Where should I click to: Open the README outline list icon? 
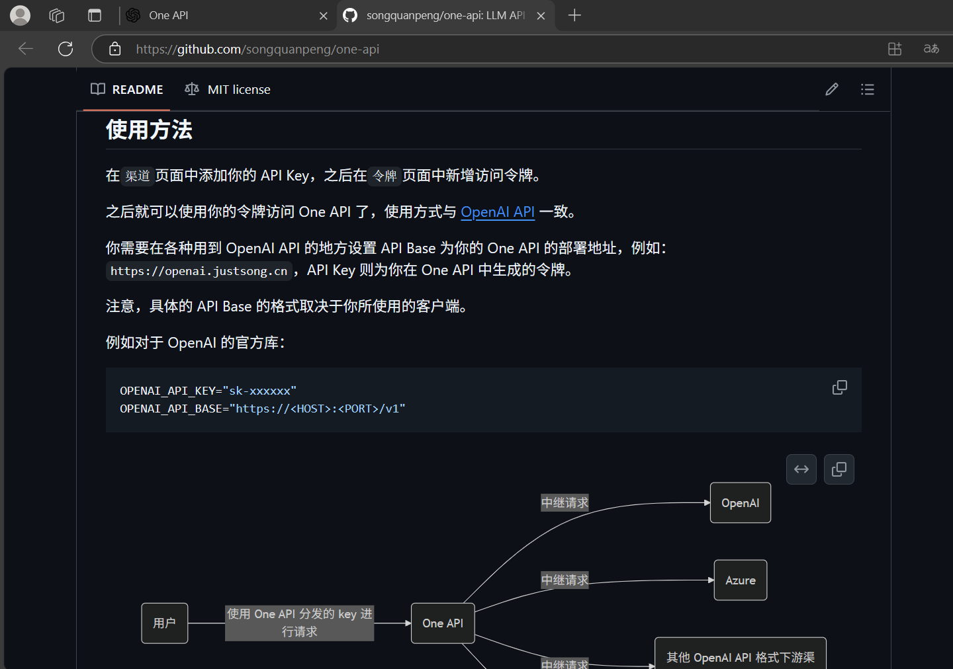pos(868,89)
